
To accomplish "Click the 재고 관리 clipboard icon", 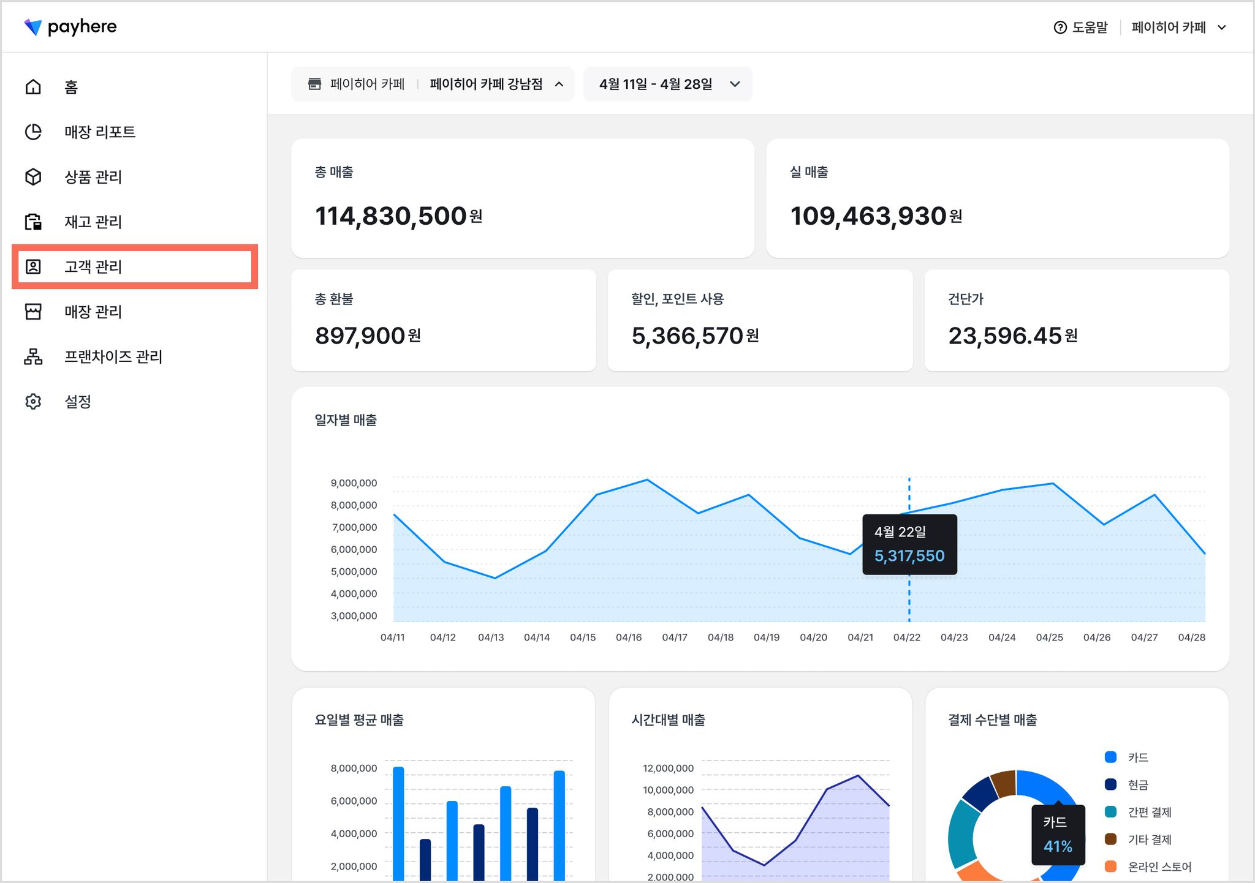I will tap(33, 222).
